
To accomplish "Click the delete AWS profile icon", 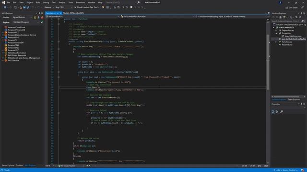I will click(42, 17).
